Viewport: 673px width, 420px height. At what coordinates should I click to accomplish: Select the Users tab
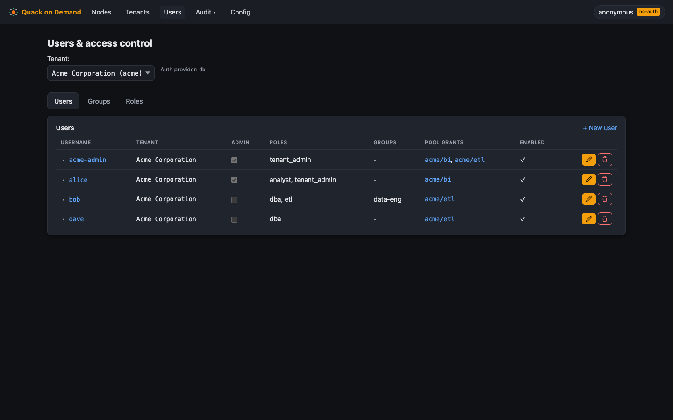tap(63, 101)
